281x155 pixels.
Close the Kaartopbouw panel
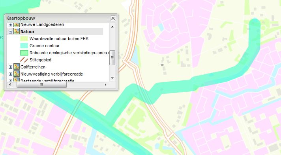point(113,18)
